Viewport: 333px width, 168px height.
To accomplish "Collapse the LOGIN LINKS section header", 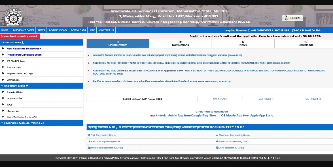I will 42,42.
